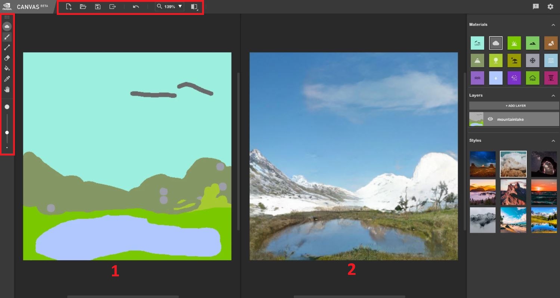Pick the green fog cloud material
Screen dimensions: 560x298
[532, 78]
